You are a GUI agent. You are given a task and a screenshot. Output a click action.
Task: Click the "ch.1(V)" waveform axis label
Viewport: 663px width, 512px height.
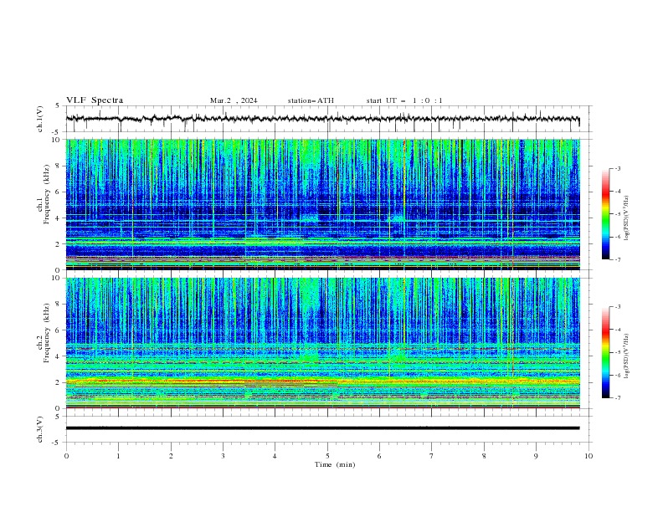40,119
